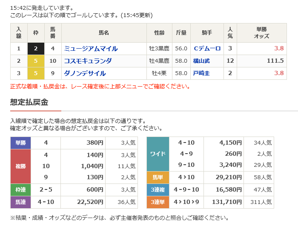
Task: Click the black frame number 2 cell
Action: [36, 49]
